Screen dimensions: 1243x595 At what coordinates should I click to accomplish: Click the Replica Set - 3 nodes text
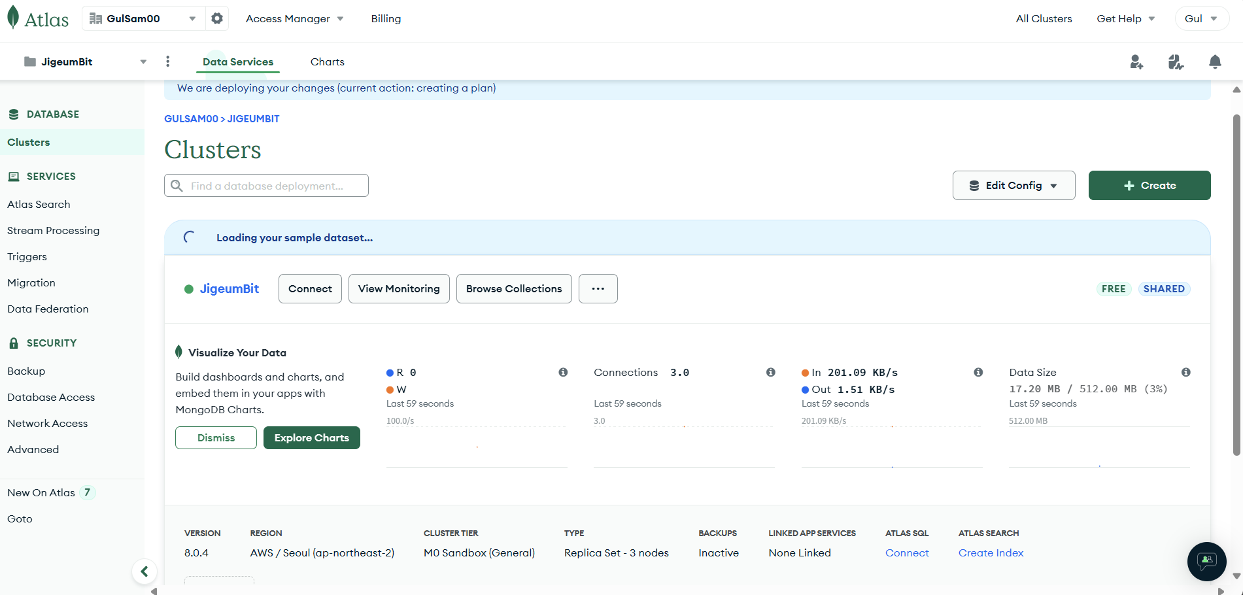pyautogui.click(x=617, y=552)
